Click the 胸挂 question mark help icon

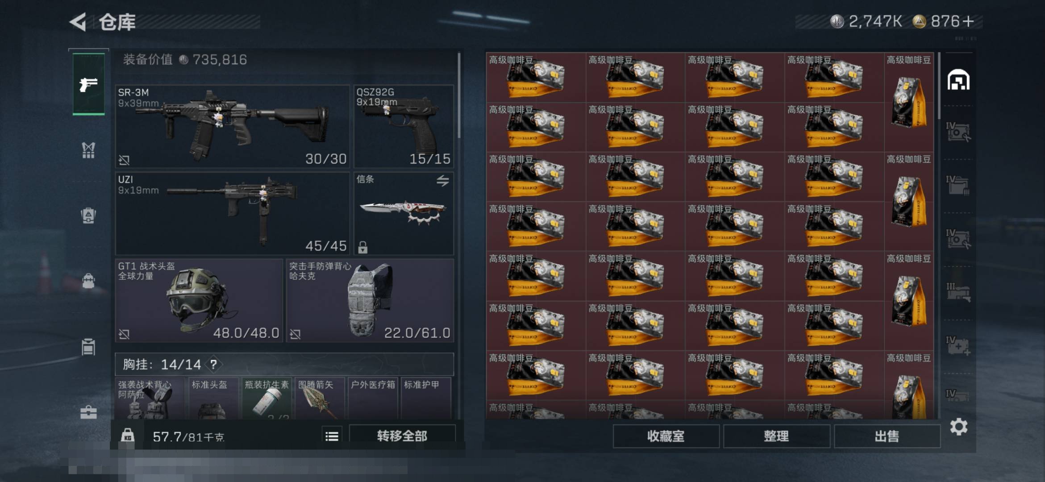(x=214, y=365)
